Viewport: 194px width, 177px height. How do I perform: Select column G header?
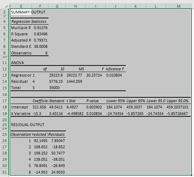tap(57, 6)
